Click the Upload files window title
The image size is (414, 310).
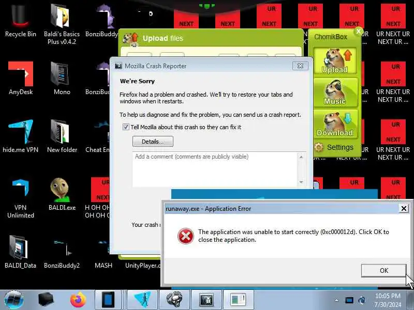[x=163, y=38]
